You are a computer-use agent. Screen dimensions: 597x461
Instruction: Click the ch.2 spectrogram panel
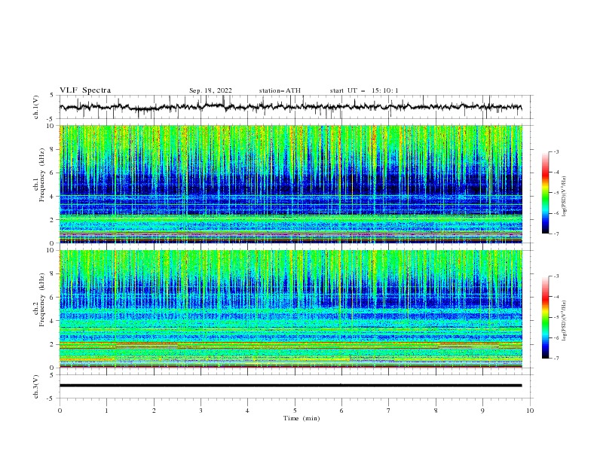coord(291,309)
